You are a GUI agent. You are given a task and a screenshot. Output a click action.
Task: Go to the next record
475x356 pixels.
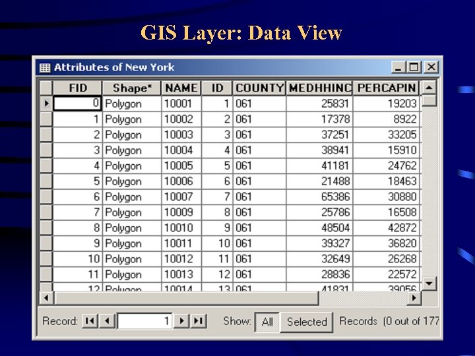click(x=182, y=321)
